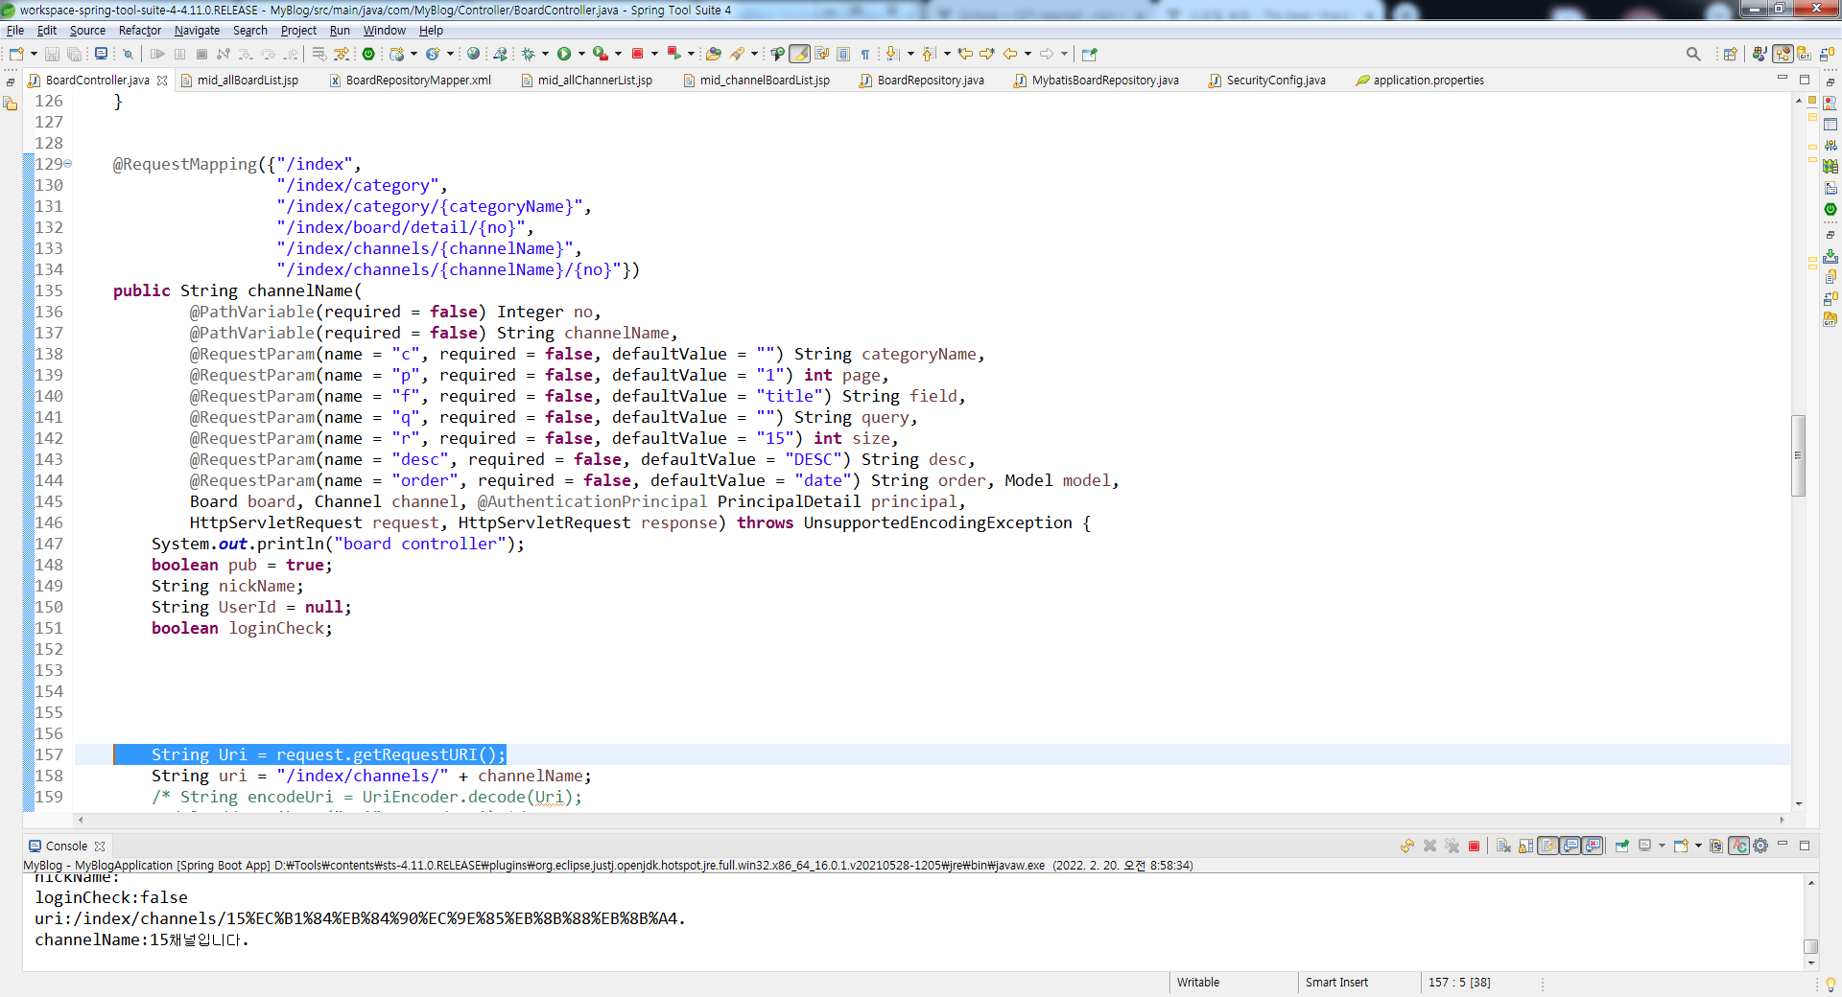Click the Open Type icon in toolbar
1842x997 pixels.
coord(713,54)
